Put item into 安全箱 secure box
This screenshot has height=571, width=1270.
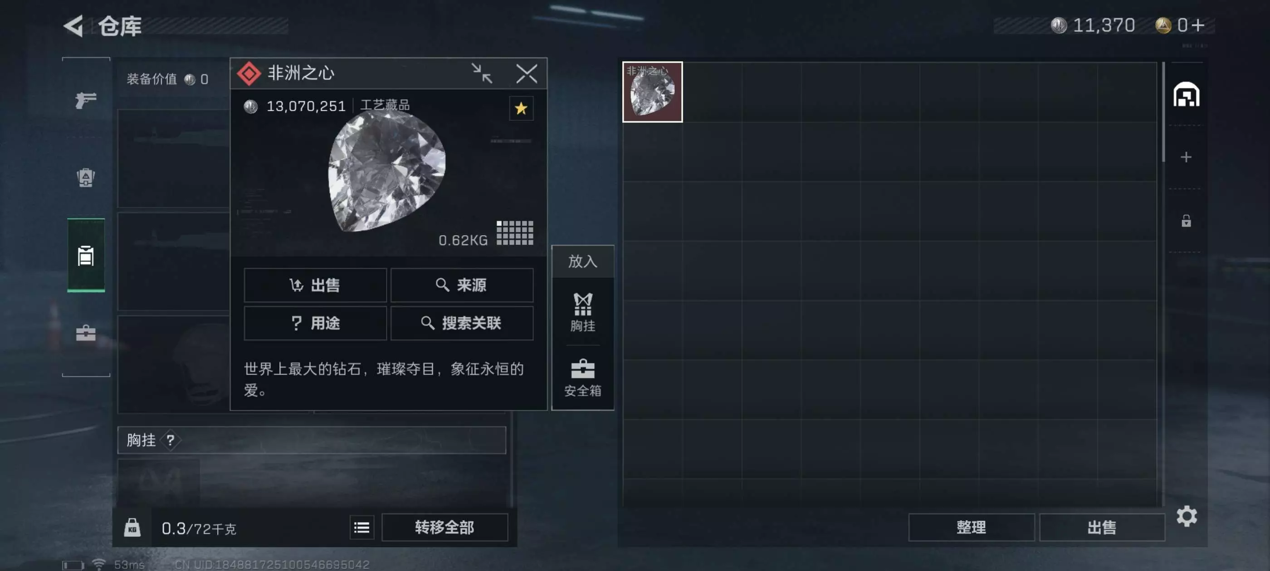point(582,378)
